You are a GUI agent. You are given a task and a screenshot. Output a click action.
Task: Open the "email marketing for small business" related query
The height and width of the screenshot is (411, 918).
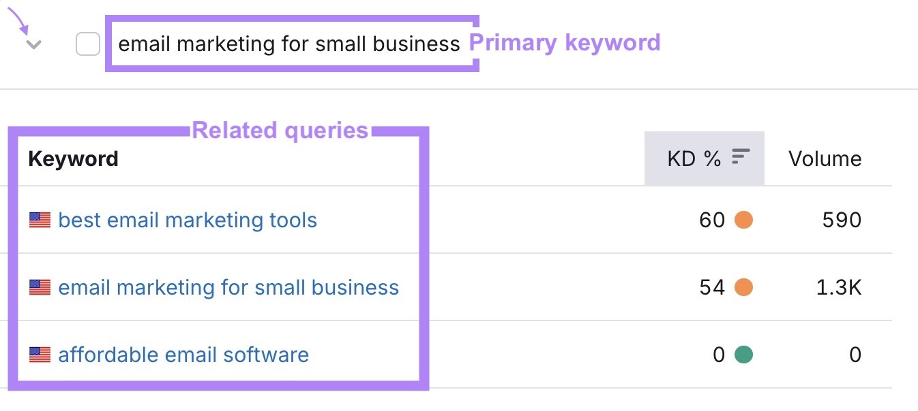229,287
